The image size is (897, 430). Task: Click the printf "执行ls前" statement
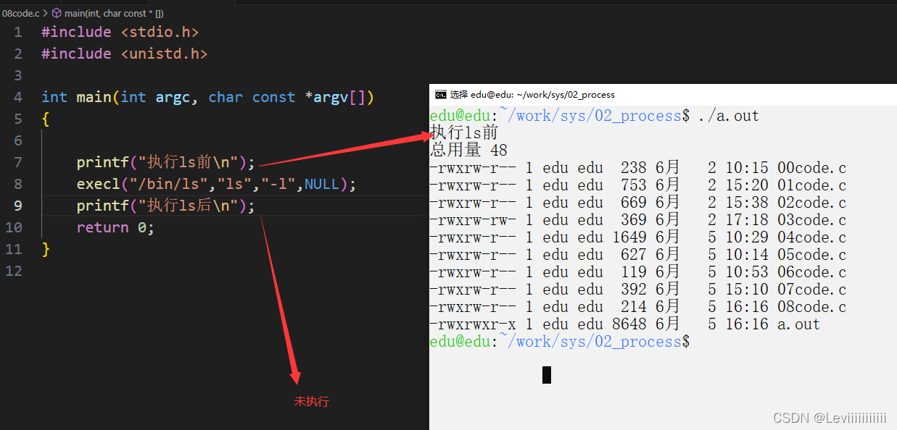click(166, 162)
